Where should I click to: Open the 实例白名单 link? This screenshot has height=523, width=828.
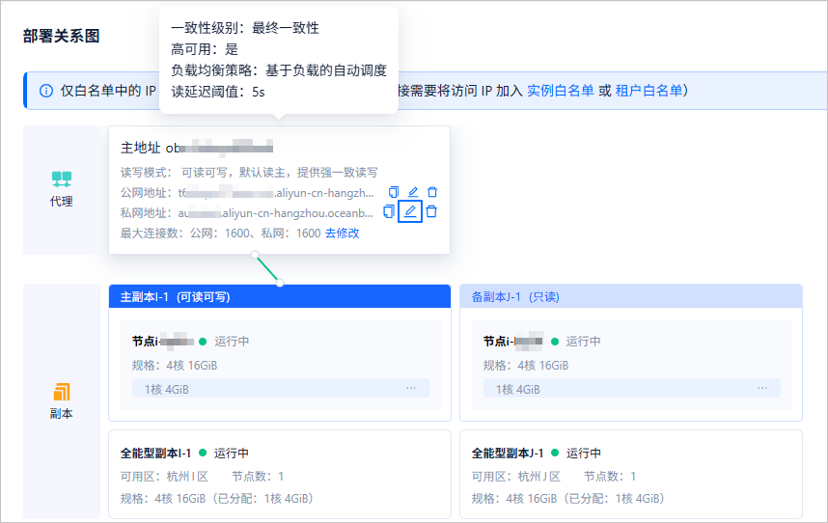click(x=561, y=91)
